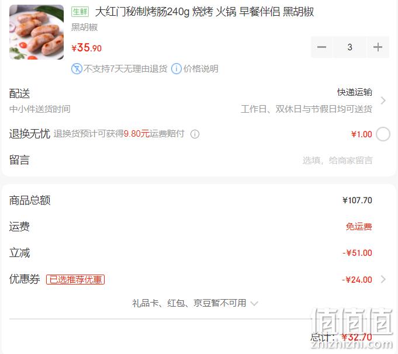Click the price description info icon
This screenshot has width=398, height=354.
[x=176, y=69]
